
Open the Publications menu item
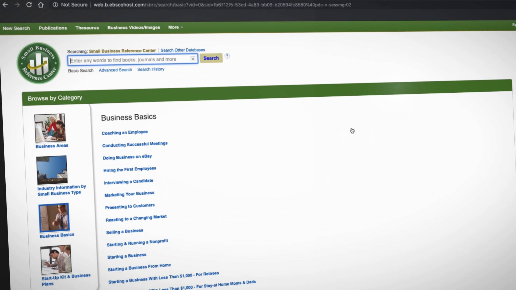53,28
